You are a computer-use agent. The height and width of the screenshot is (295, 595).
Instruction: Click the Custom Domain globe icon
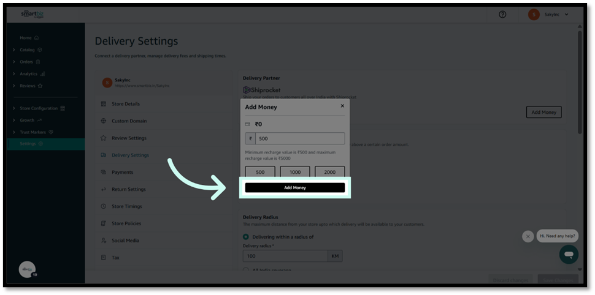click(104, 121)
